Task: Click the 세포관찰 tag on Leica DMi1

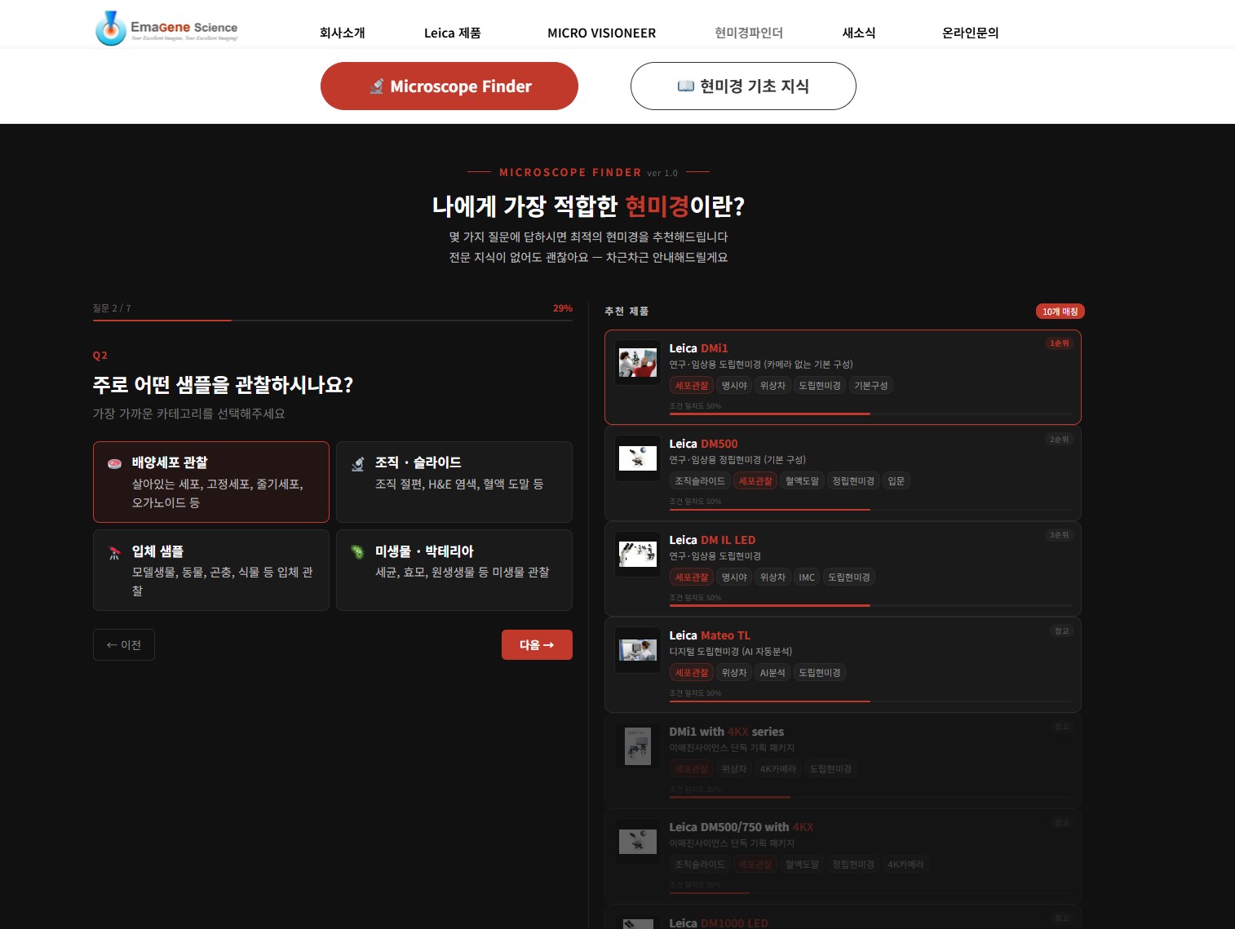Action: [692, 386]
